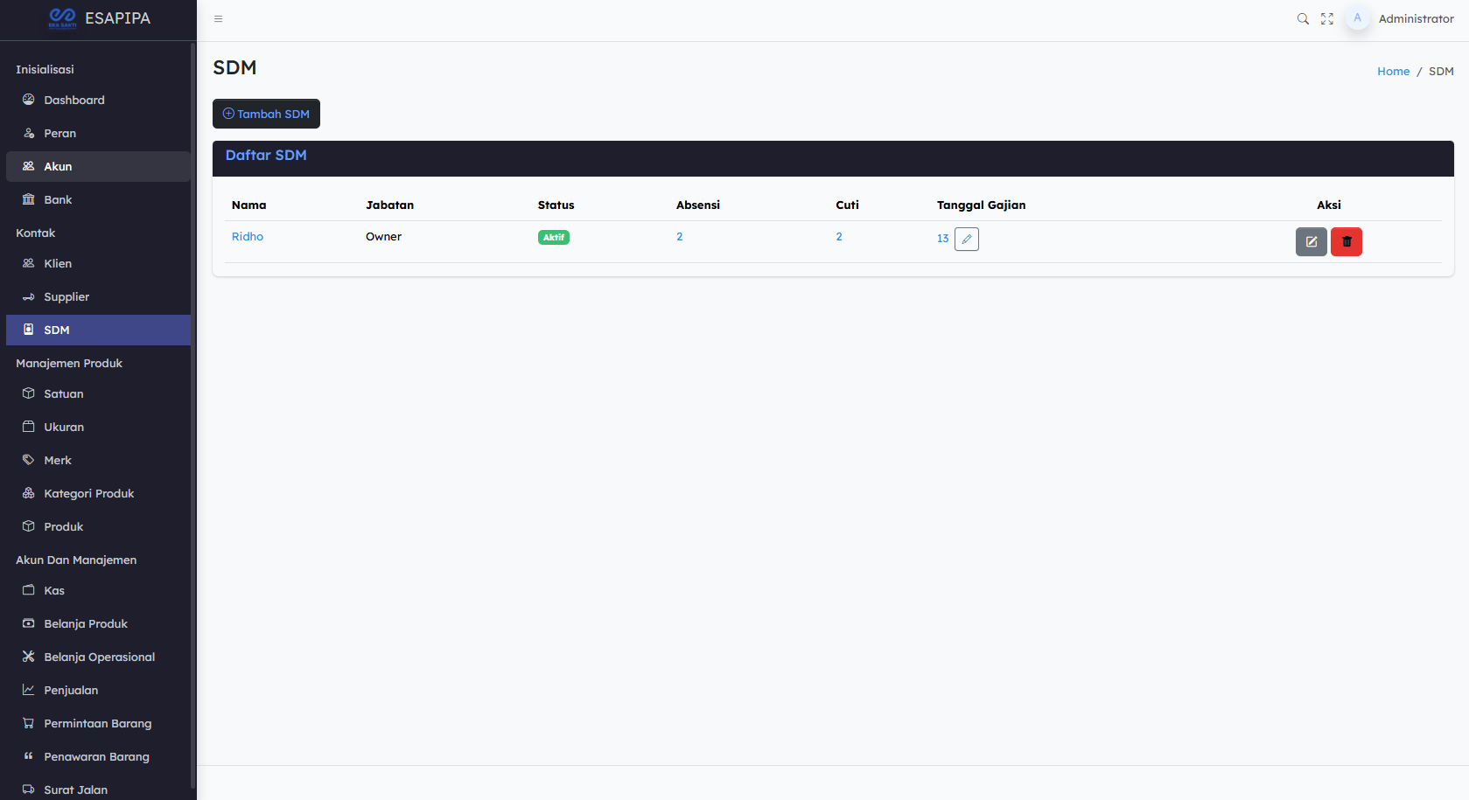1469x800 pixels.
Task: Click the Surat Jalan truck icon
Action: tap(29, 790)
